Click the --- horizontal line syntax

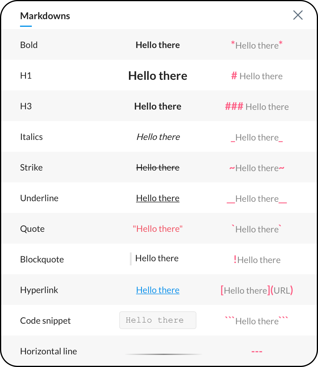[257, 352]
